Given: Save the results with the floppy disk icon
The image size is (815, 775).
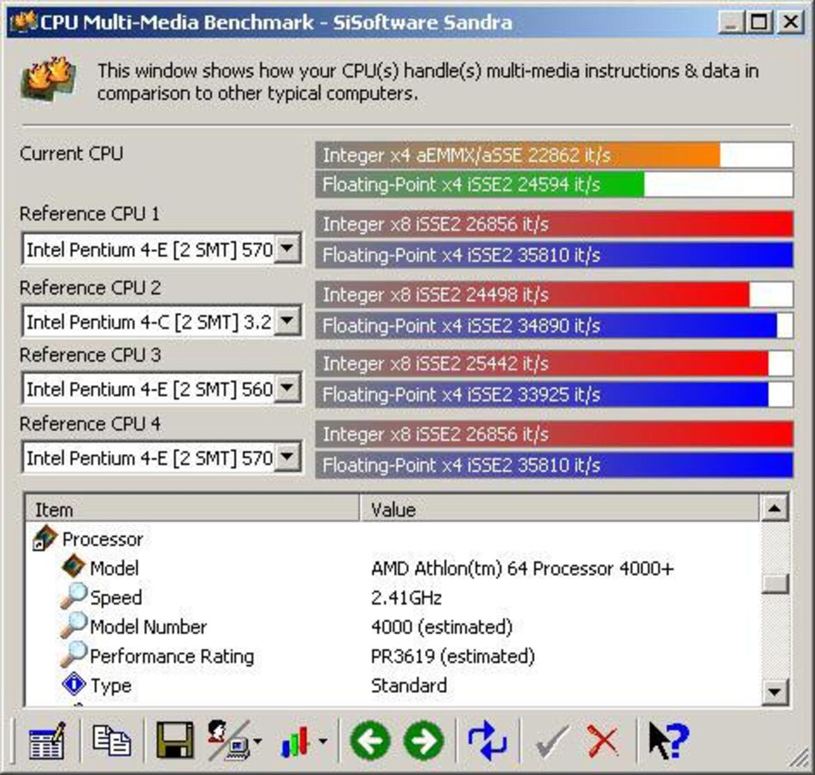Looking at the screenshot, I should (175, 740).
